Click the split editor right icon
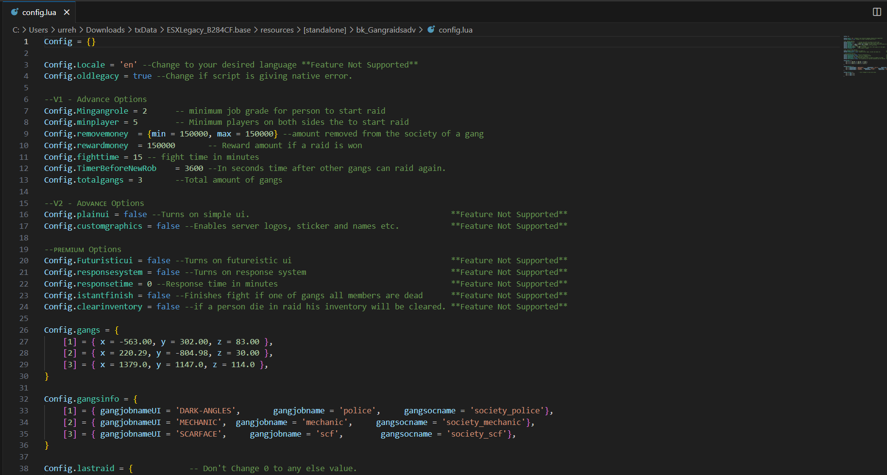The width and height of the screenshot is (887, 475). (x=876, y=12)
